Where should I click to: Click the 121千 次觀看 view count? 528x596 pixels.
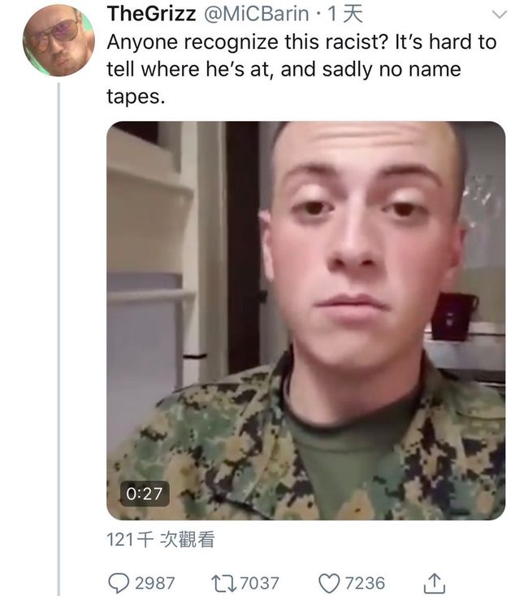(x=161, y=539)
